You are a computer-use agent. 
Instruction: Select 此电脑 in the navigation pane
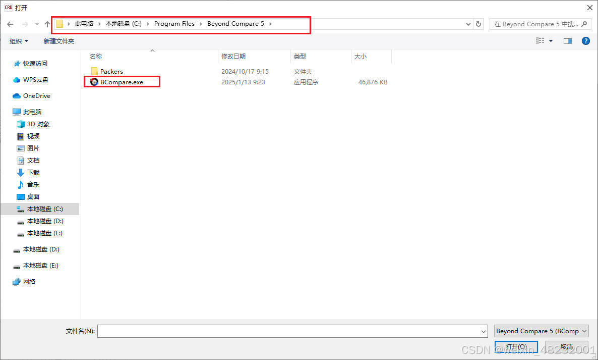32,112
